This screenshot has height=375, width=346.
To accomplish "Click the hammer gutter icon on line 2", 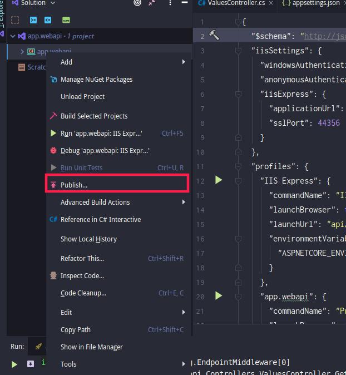I will click(x=214, y=35).
